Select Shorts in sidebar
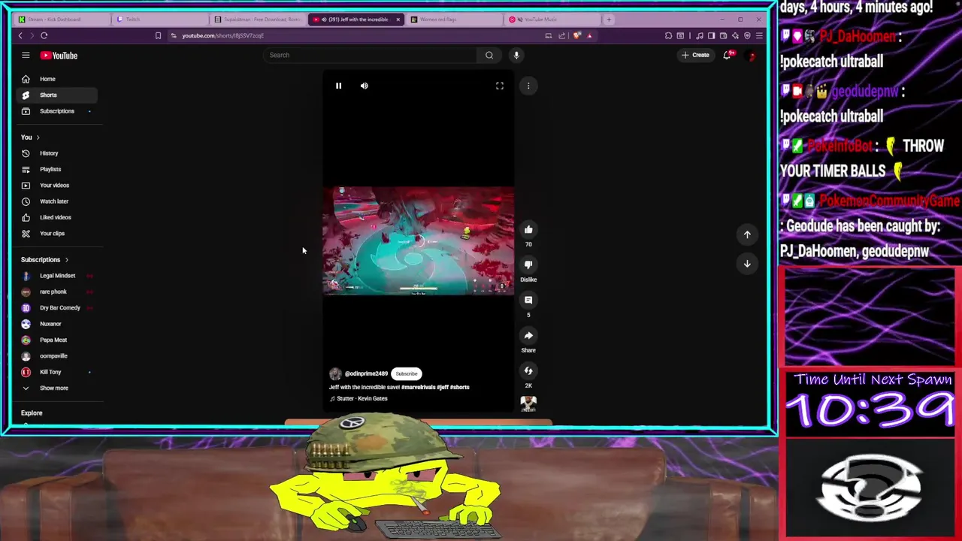 [56, 95]
